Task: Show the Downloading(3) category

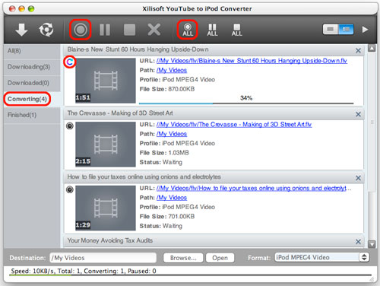Action: 32,67
